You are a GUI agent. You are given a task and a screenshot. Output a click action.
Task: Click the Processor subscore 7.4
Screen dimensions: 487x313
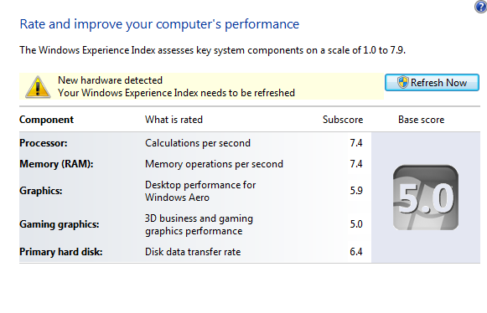[x=356, y=143]
